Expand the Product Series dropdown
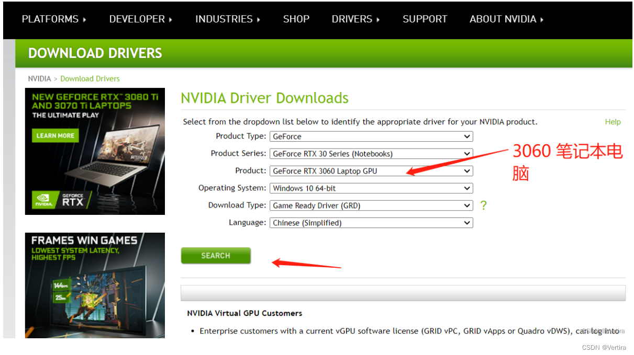The image size is (634, 355). point(371,154)
